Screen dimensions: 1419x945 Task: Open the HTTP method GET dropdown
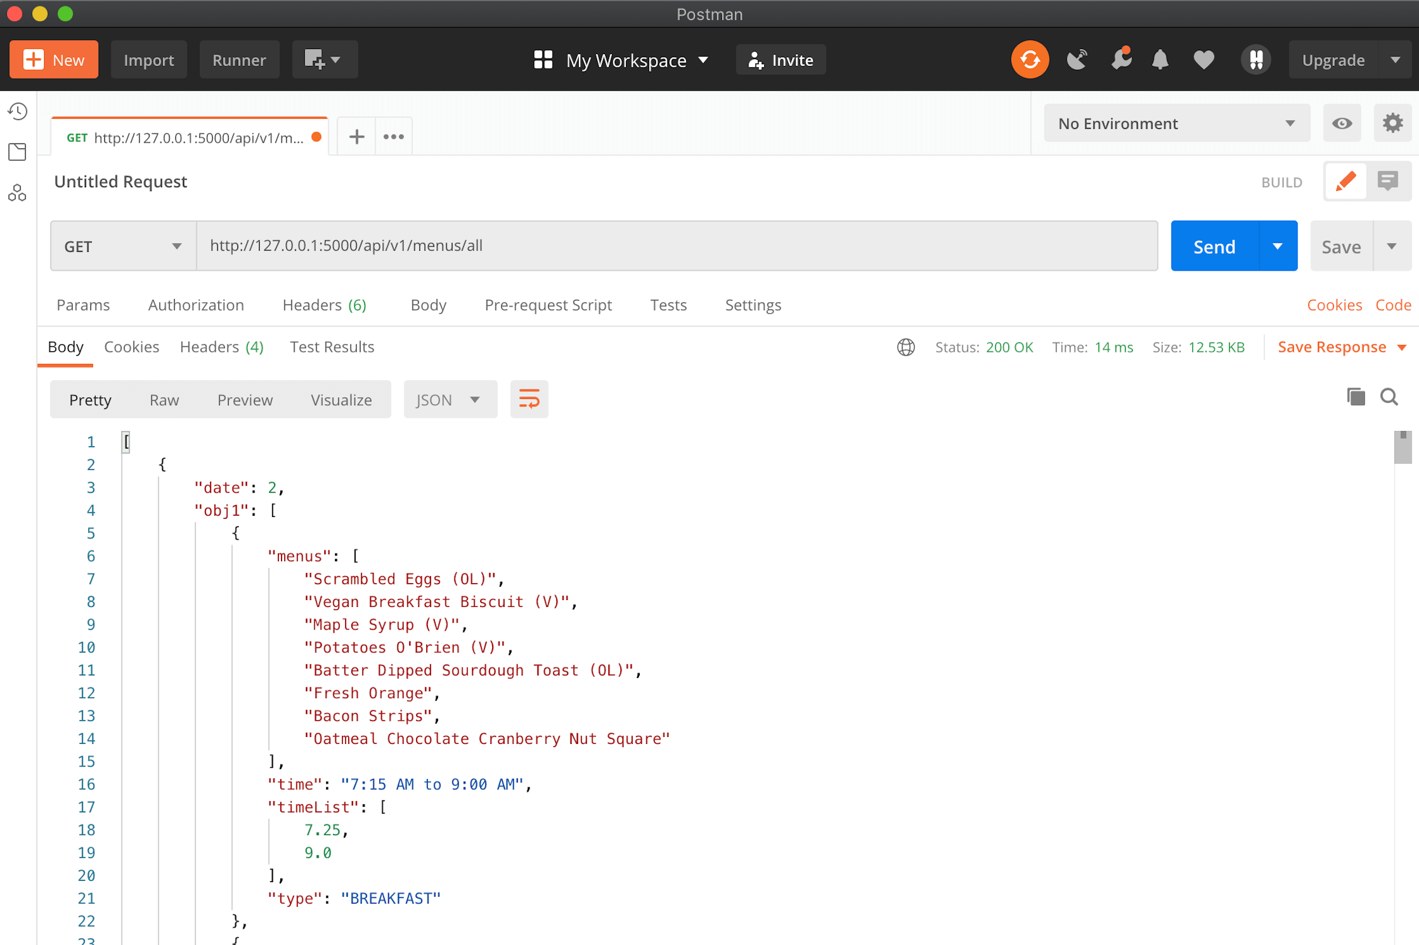tap(123, 246)
